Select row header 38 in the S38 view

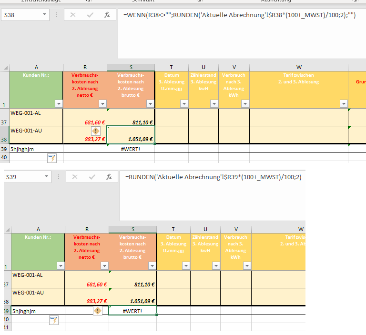tap(4, 135)
